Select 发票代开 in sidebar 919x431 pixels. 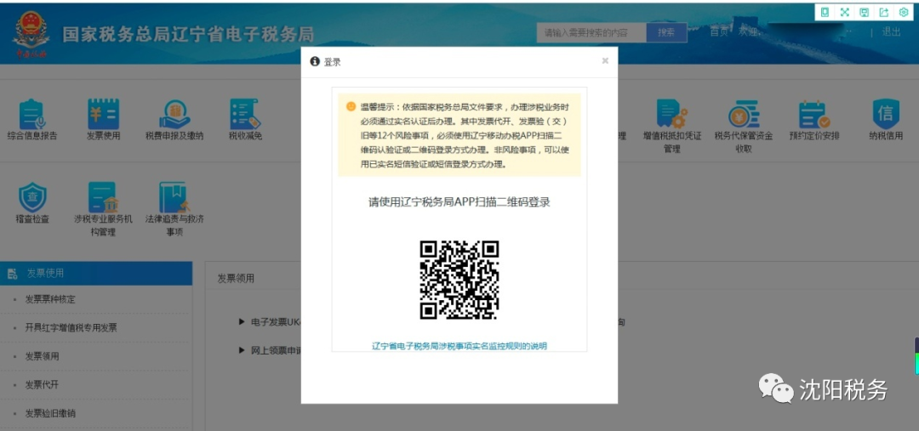(43, 385)
